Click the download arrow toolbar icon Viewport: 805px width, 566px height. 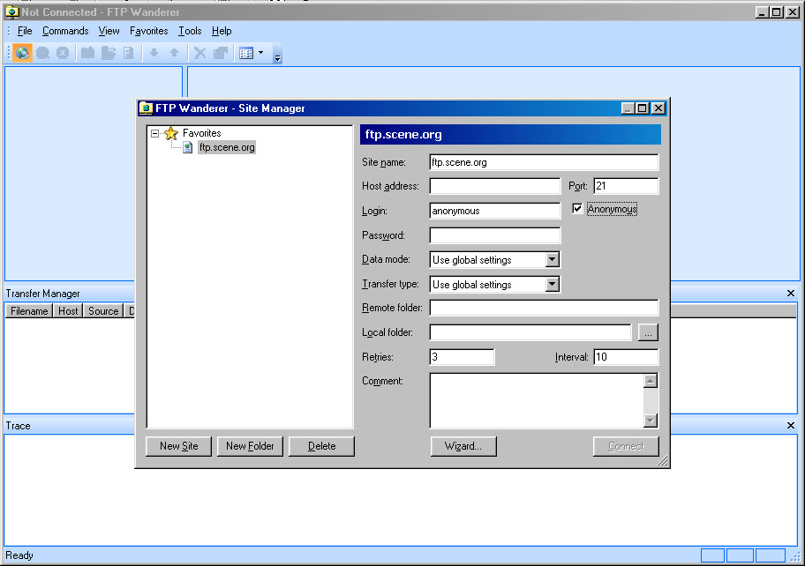tap(154, 53)
